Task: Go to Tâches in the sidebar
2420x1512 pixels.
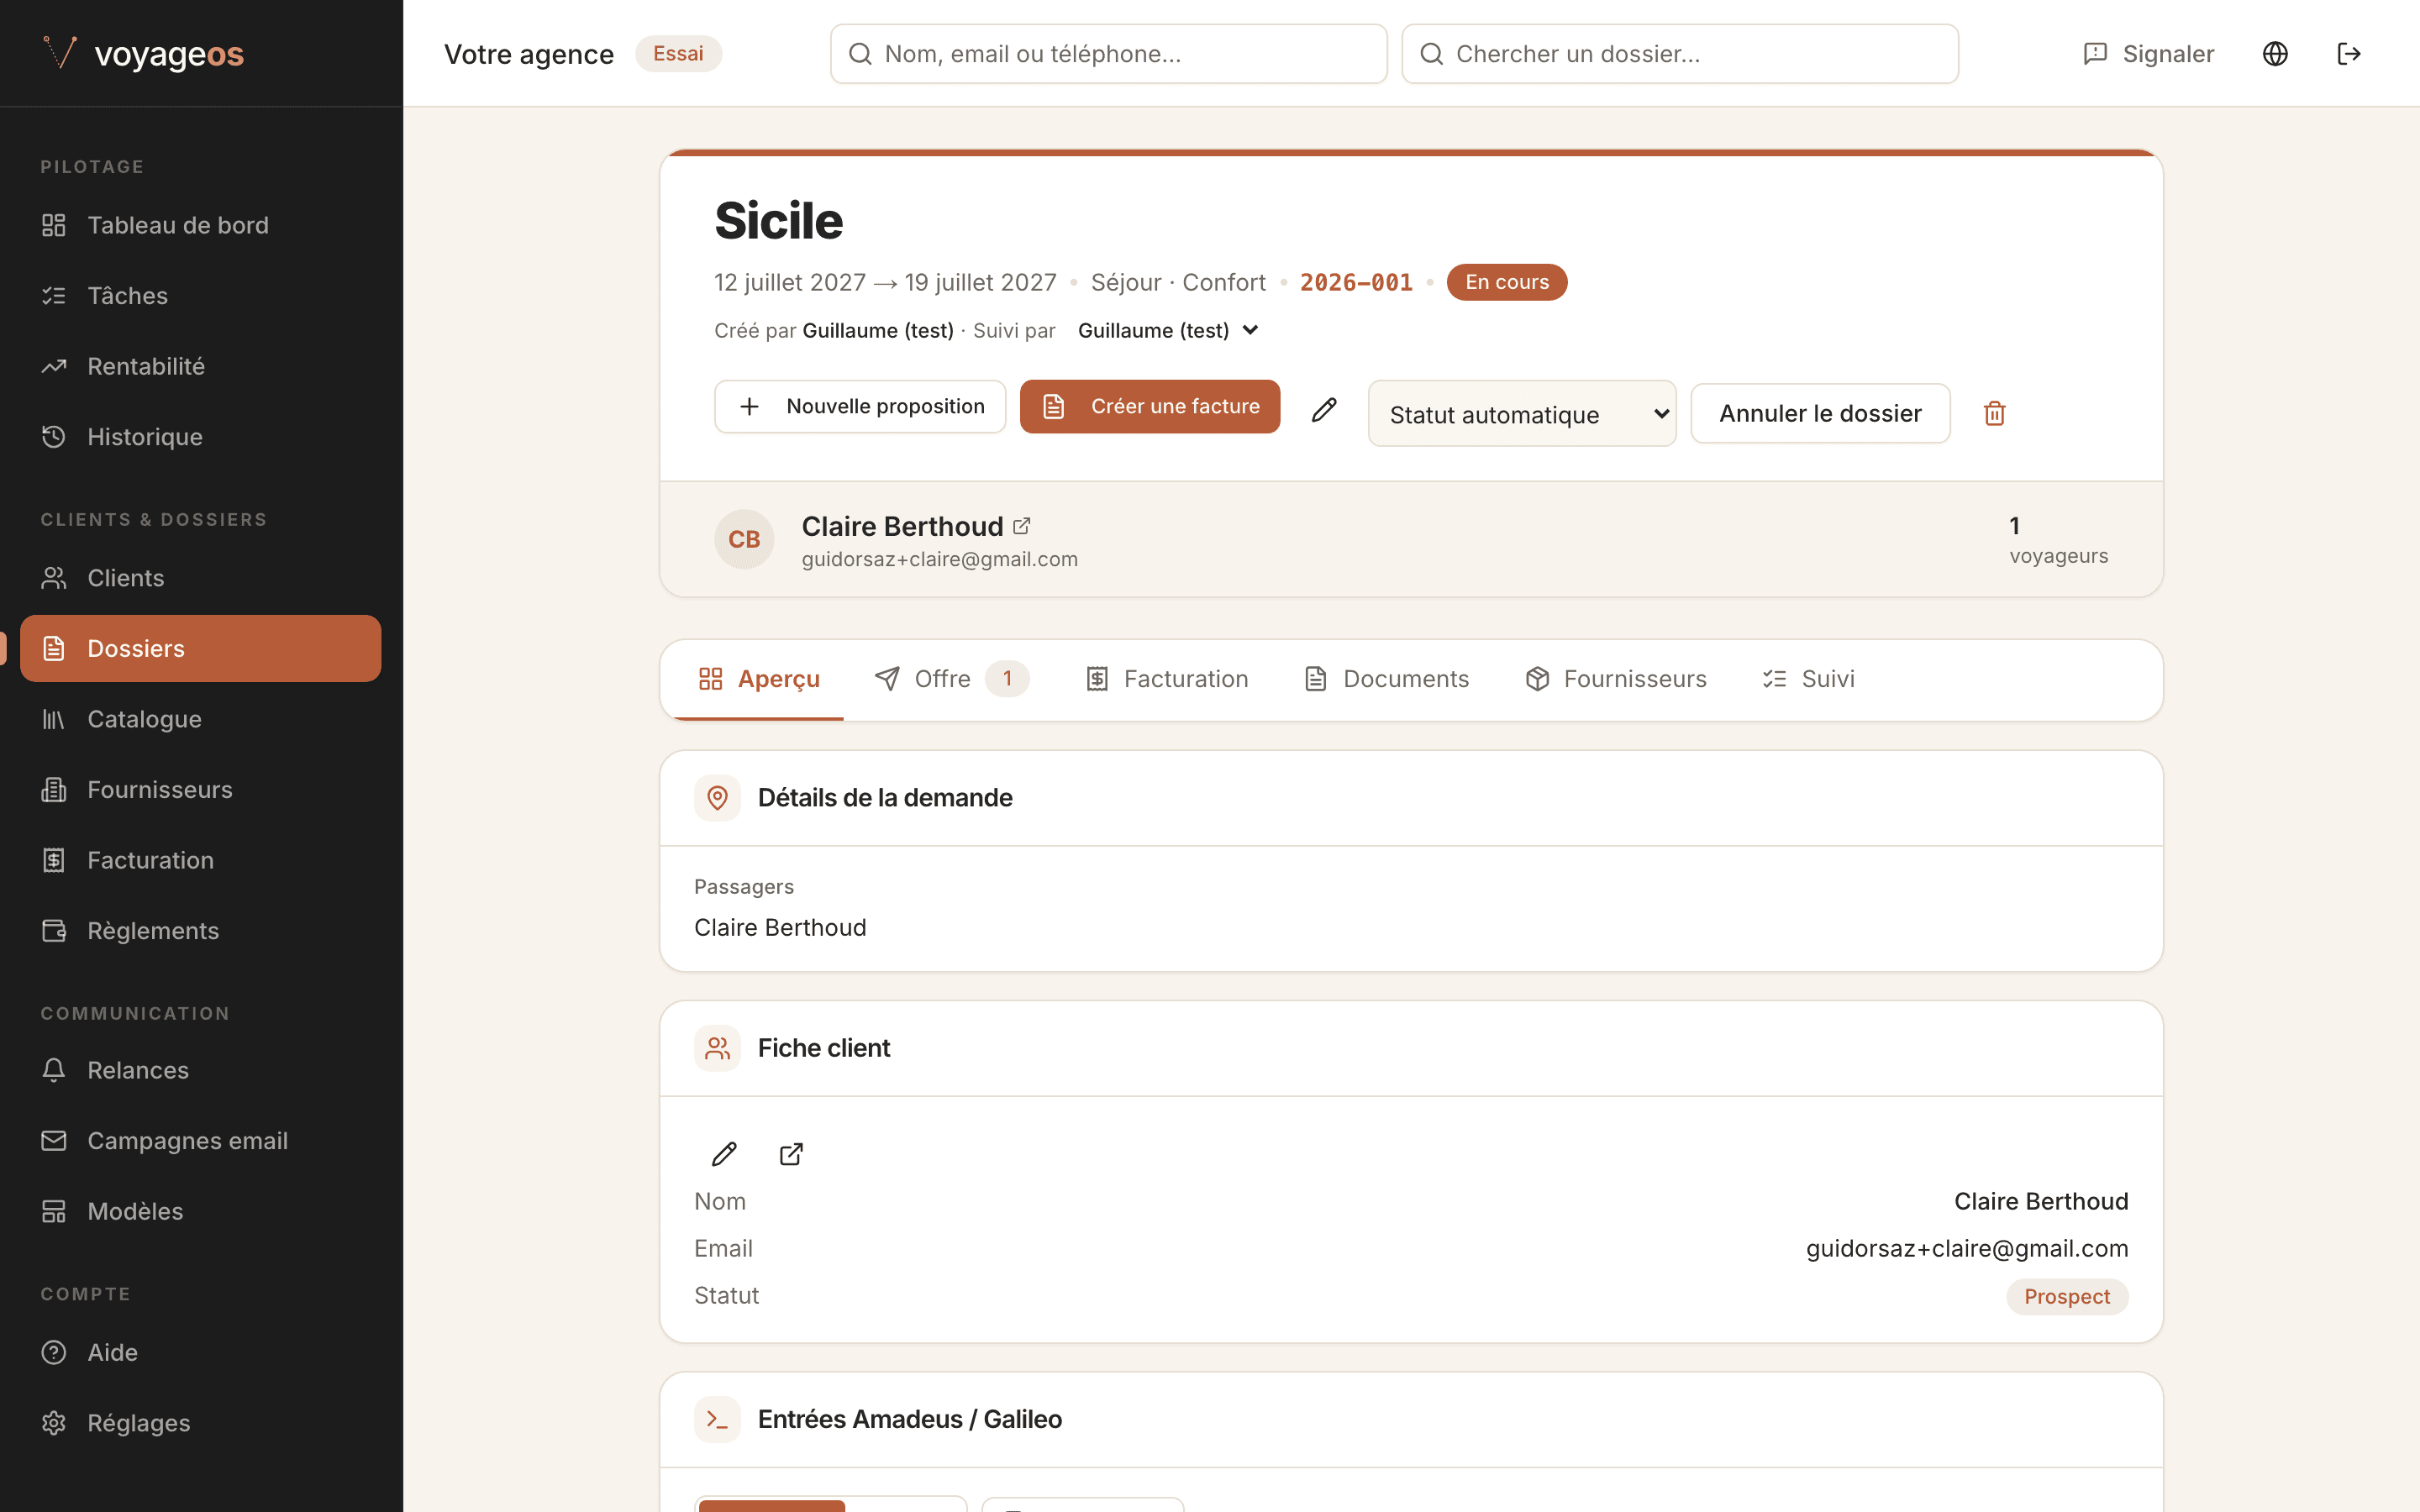Action: pyautogui.click(x=201, y=296)
